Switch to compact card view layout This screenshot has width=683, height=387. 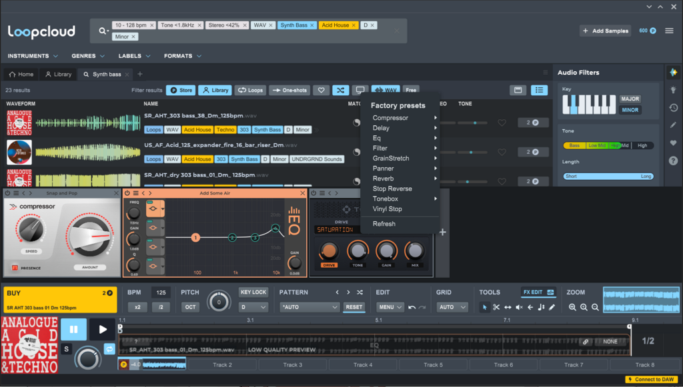(x=518, y=90)
